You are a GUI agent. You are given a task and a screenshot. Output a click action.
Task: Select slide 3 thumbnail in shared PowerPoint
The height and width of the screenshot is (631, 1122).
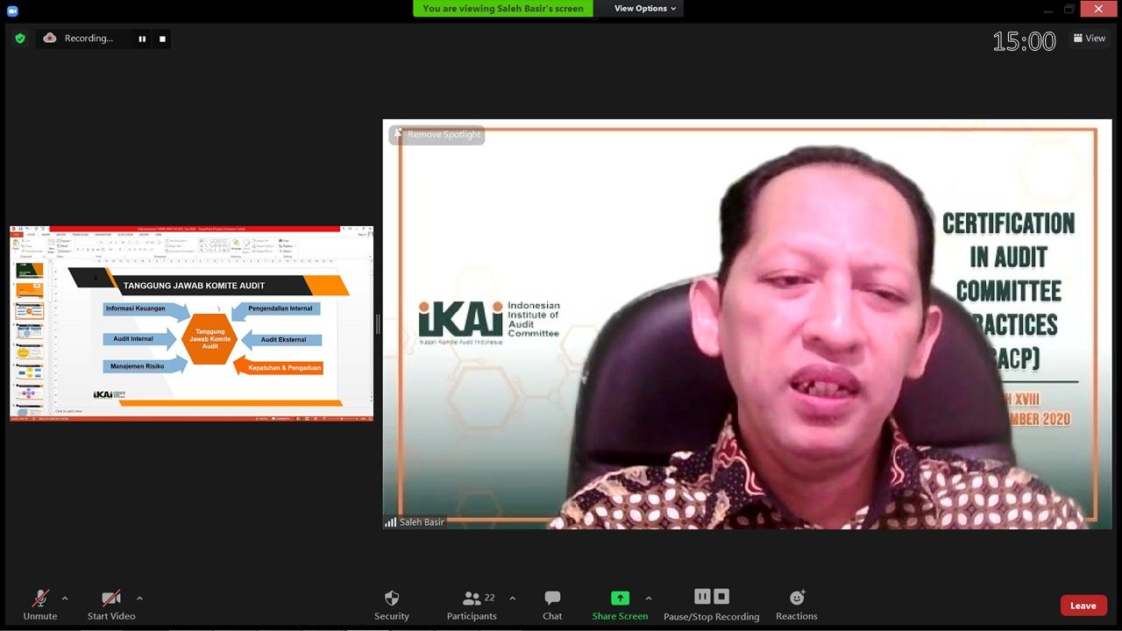[30, 311]
